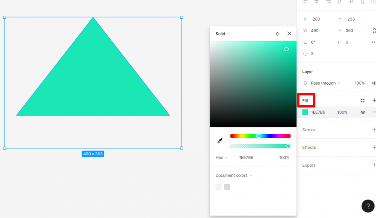Pick a color with the eyedropper tool

pos(220,140)
